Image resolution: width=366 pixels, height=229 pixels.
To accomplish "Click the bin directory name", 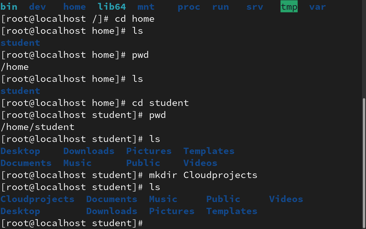I will coord(9,7).
